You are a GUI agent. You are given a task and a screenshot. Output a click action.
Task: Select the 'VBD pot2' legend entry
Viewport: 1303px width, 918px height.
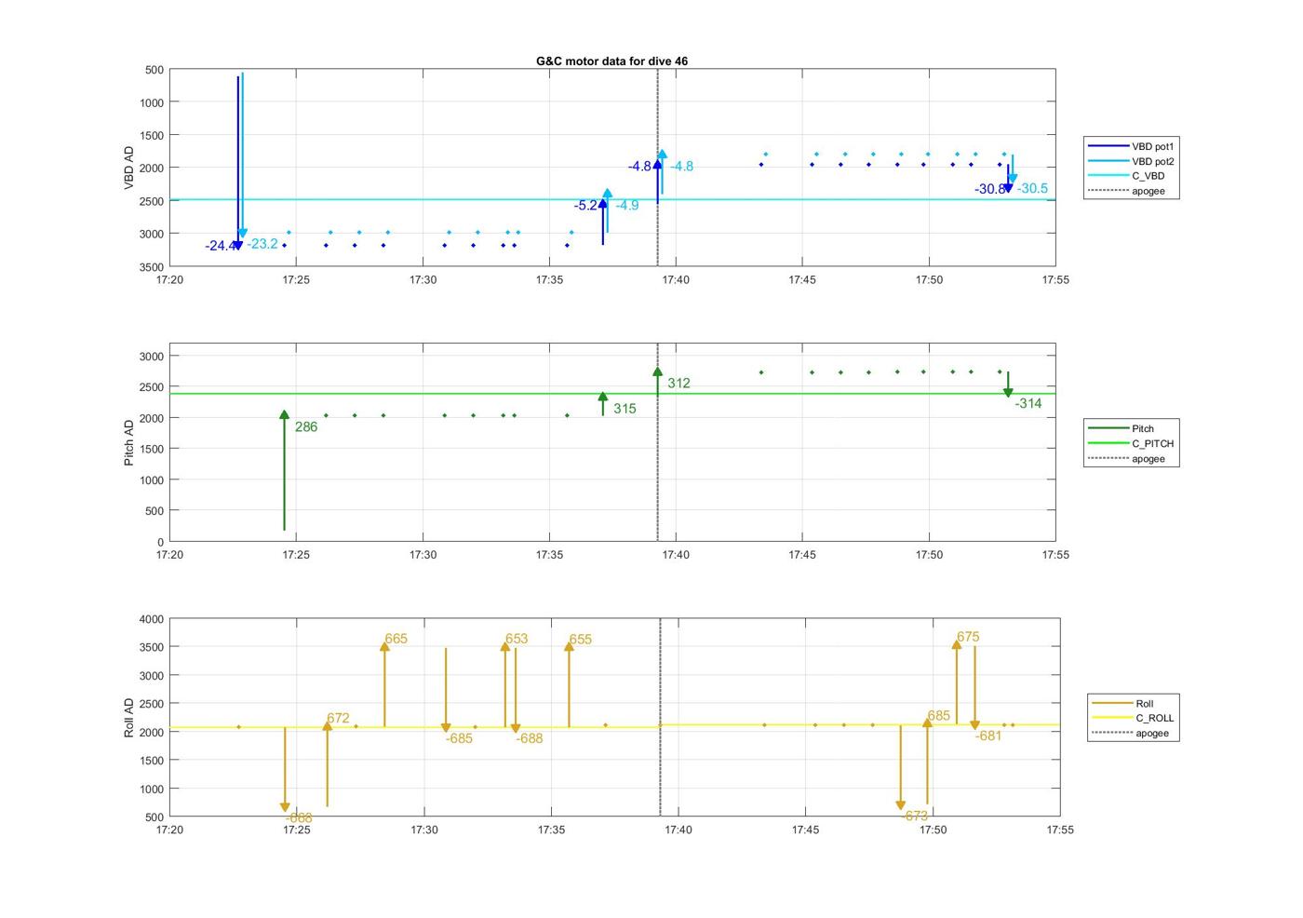pos(1131,161)
